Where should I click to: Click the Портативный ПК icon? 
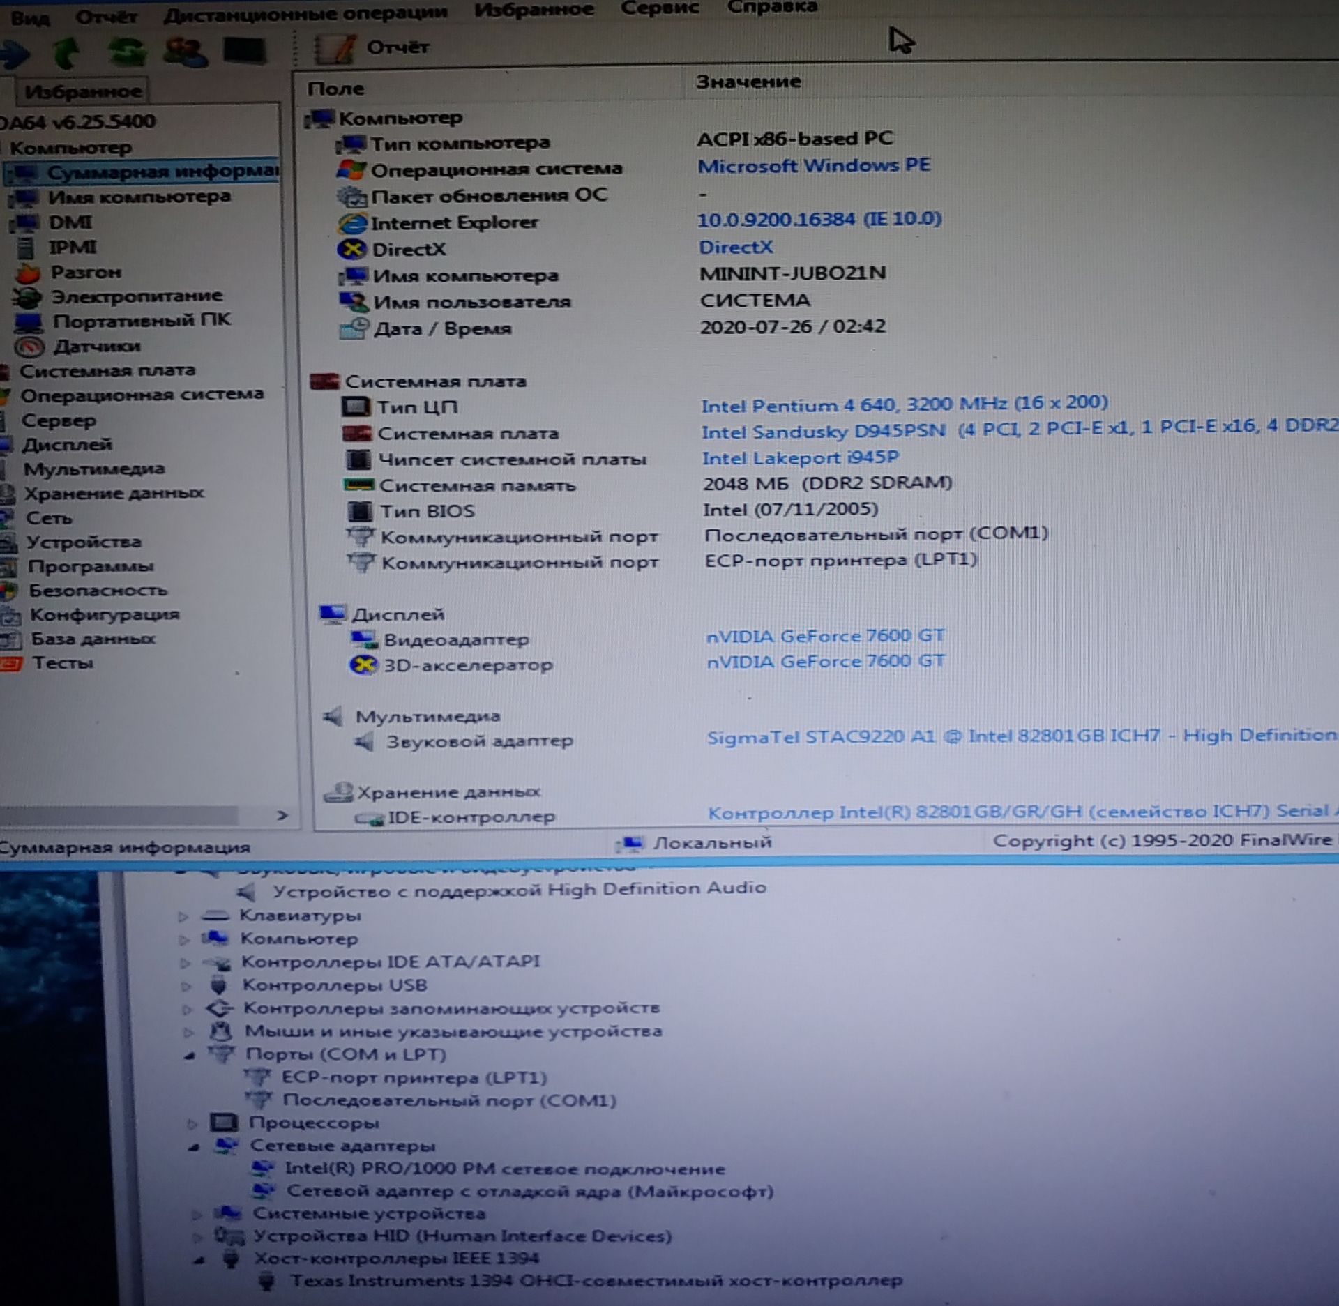point(30,322)
